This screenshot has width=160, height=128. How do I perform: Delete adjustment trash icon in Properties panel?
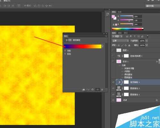pyautogui.click(x=102, y=90)
